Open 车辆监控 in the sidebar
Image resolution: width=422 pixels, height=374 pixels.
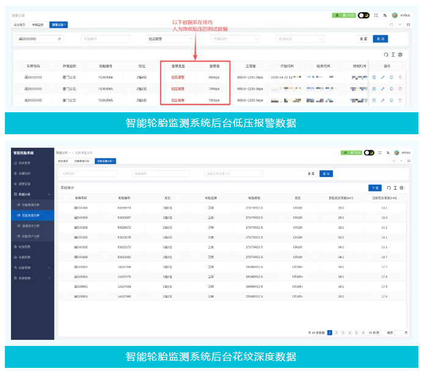tap(32, 174)
